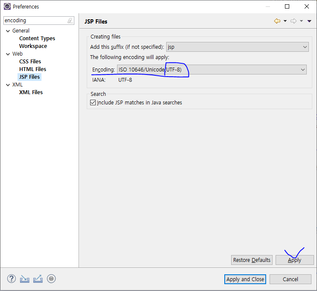The image size is (317, 291).
Task: Select the General category label
Action: (21, 30)
